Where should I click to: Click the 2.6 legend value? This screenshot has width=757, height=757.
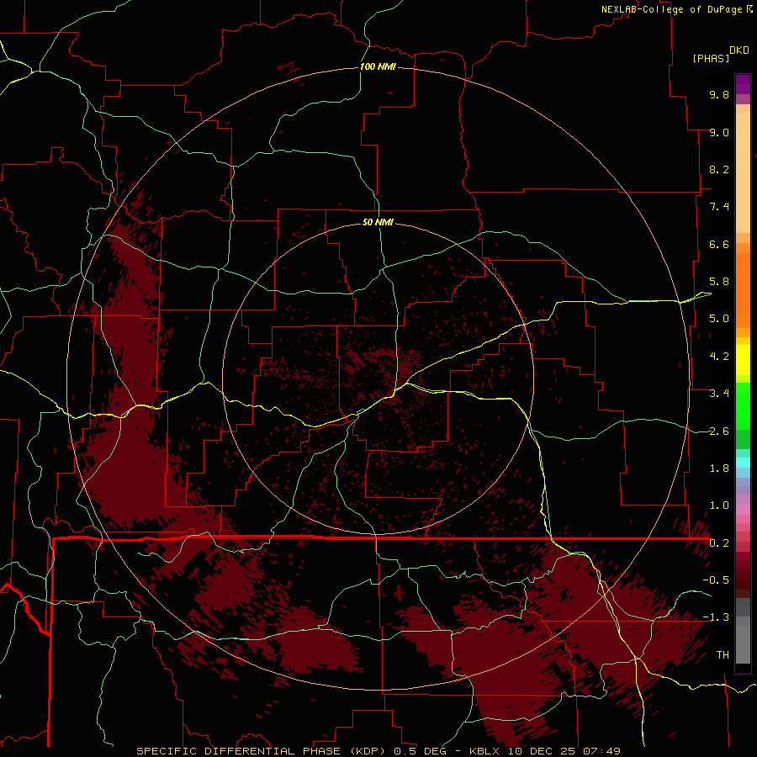(719, 431)
